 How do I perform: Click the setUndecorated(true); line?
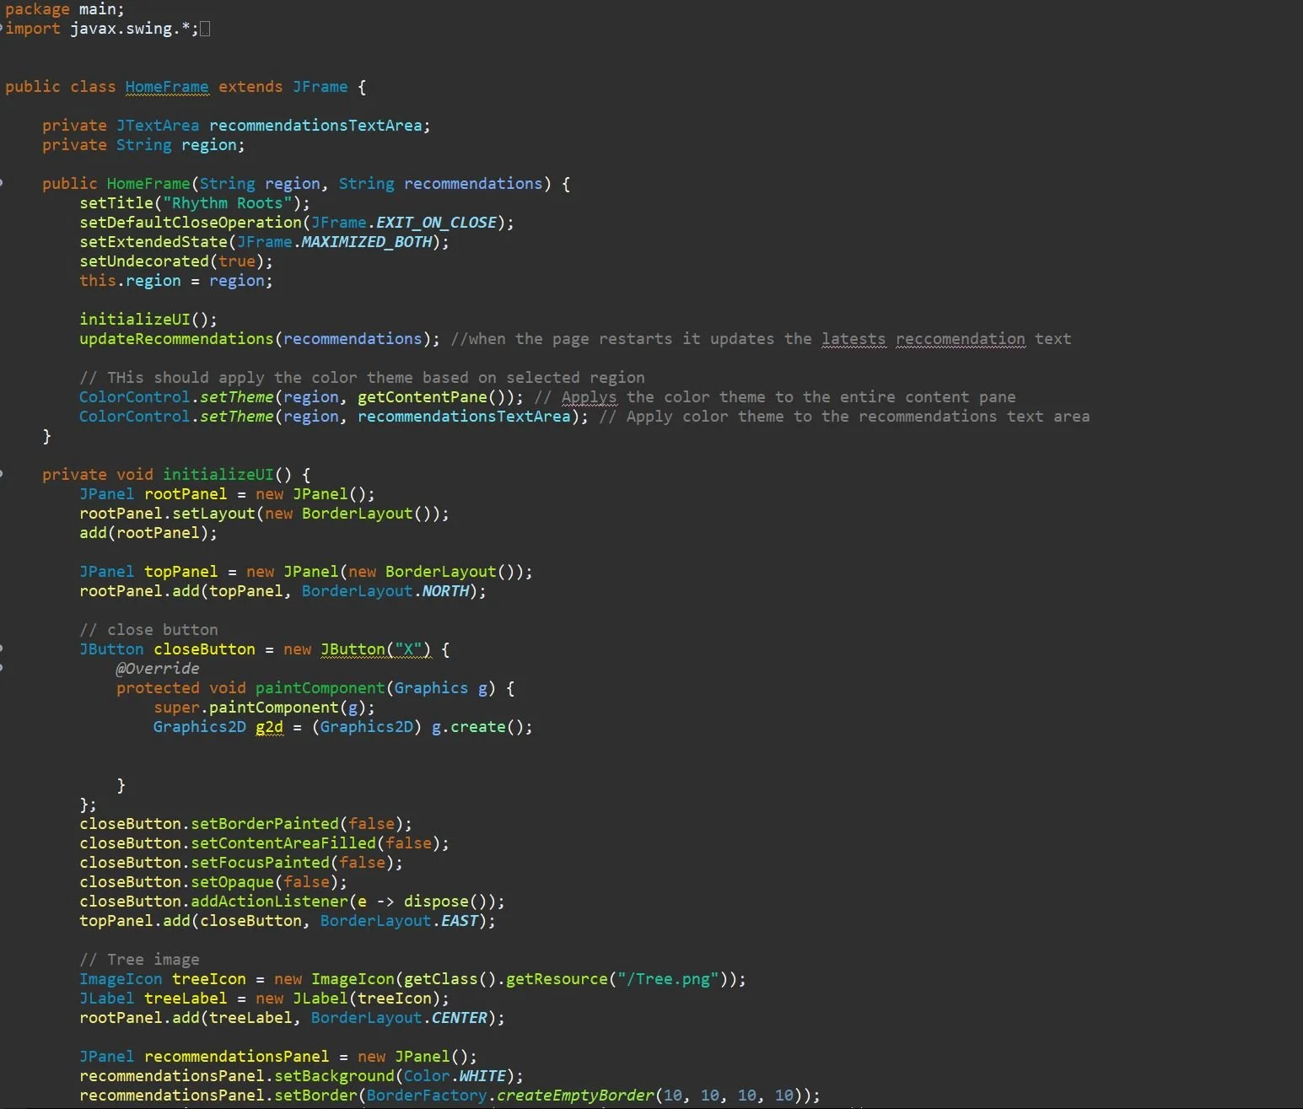point(176,261)
